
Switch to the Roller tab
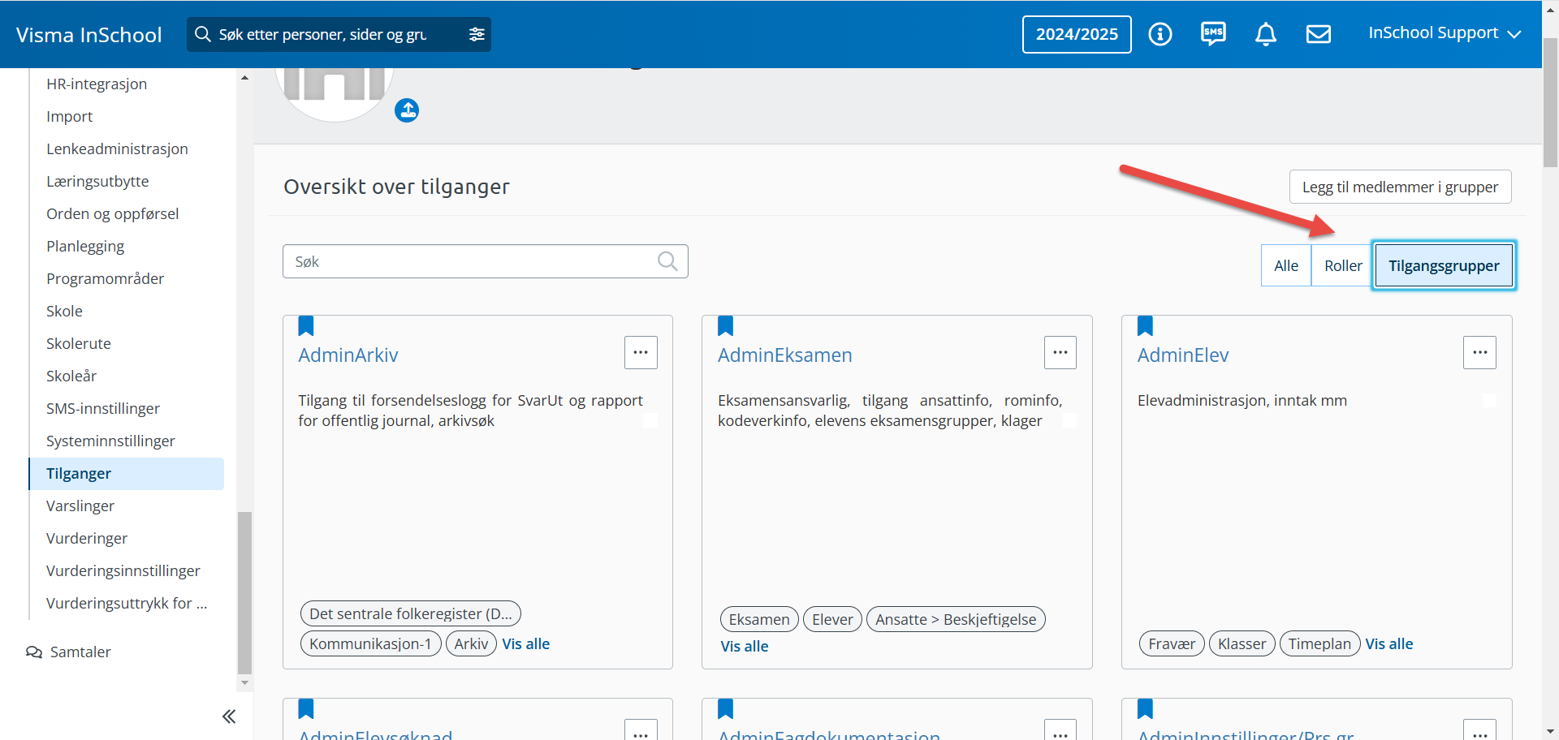(1342, 266)
